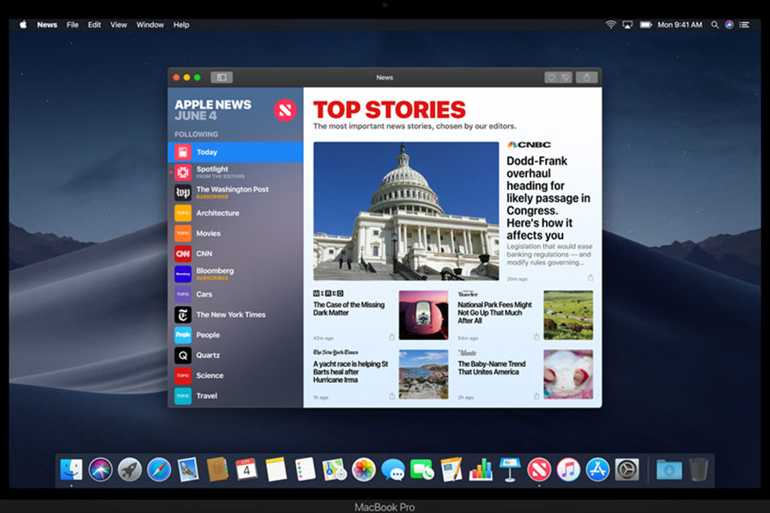Select Today in the sidebar

(236, 152)
